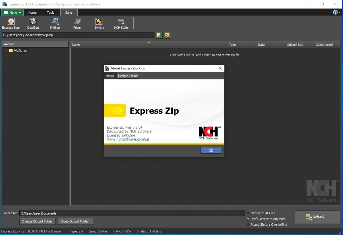Click the green open-archive icon beside the path

tap(159, 35)
